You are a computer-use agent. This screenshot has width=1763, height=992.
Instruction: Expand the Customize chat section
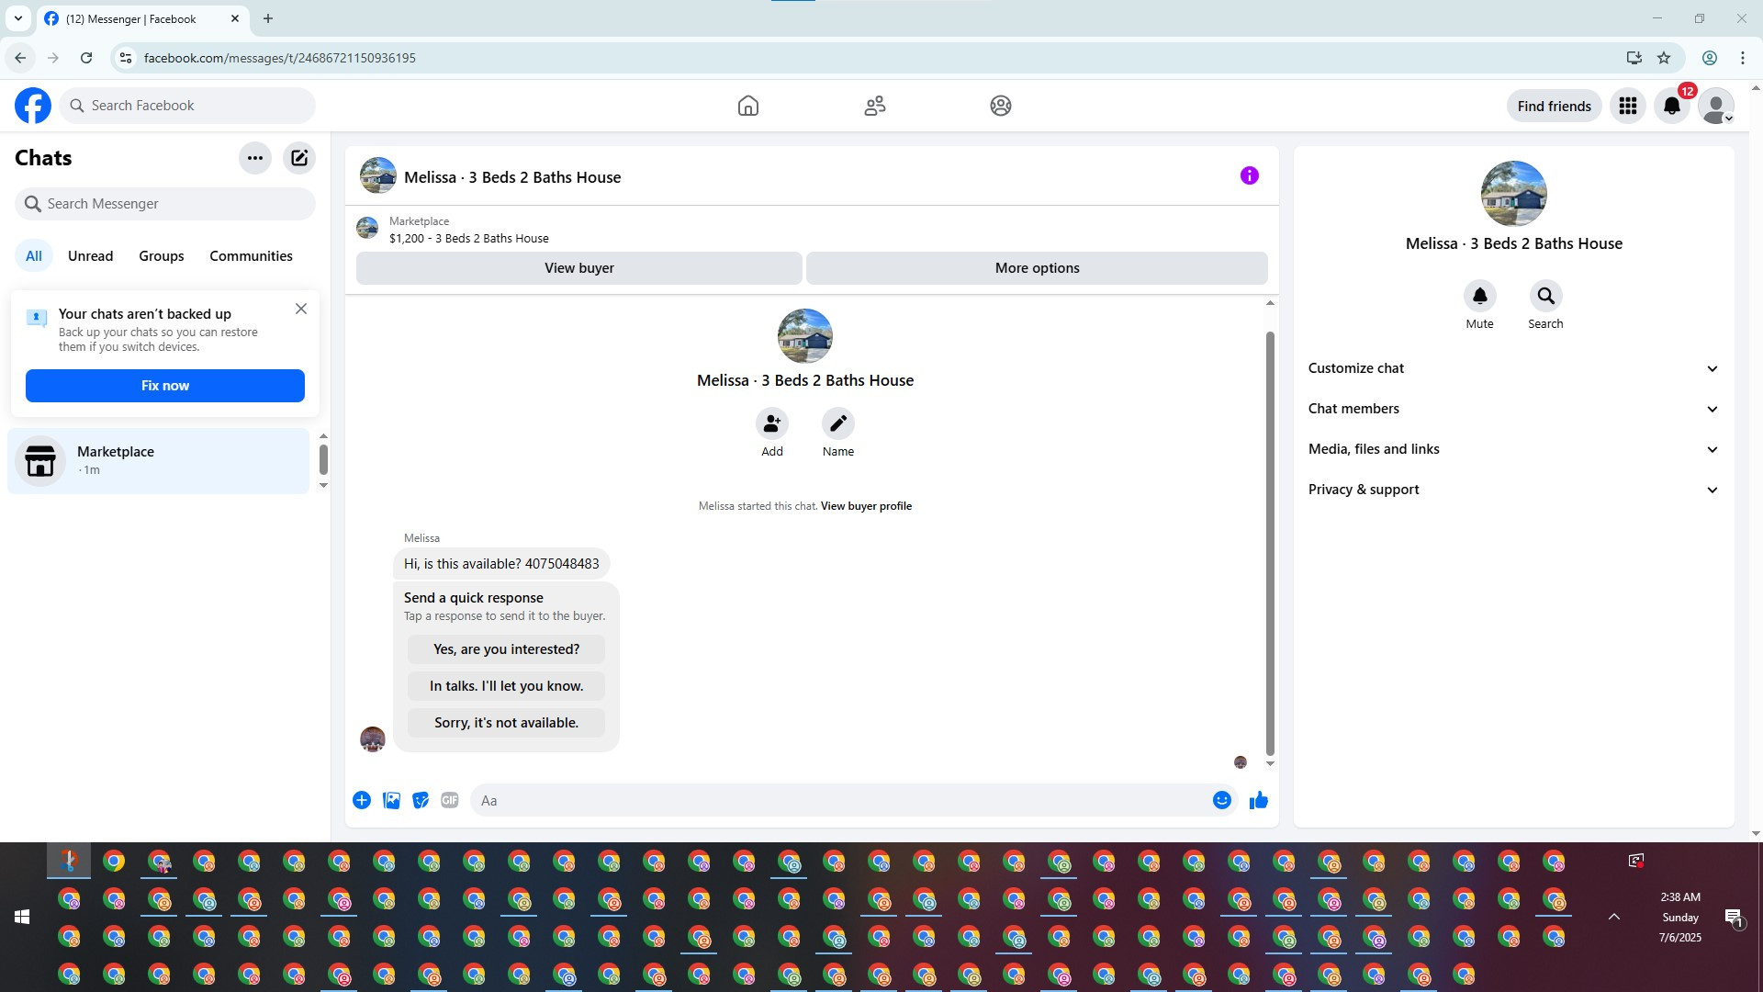tap(1512, 368)
